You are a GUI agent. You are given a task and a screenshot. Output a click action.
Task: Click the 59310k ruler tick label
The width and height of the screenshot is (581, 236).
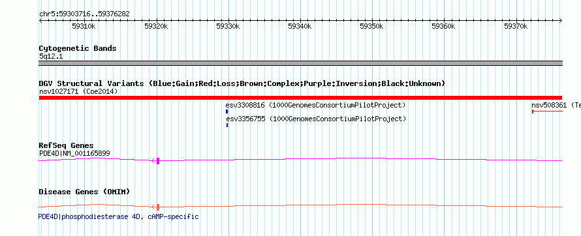click(x=84, y=26)
